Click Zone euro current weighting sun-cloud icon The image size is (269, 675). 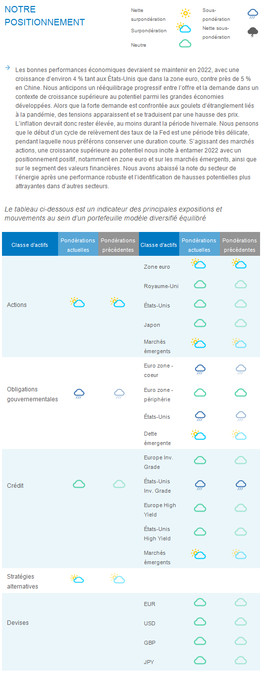199,264
